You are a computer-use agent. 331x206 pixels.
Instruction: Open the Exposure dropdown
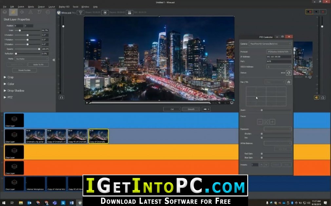tap(278, 129)
